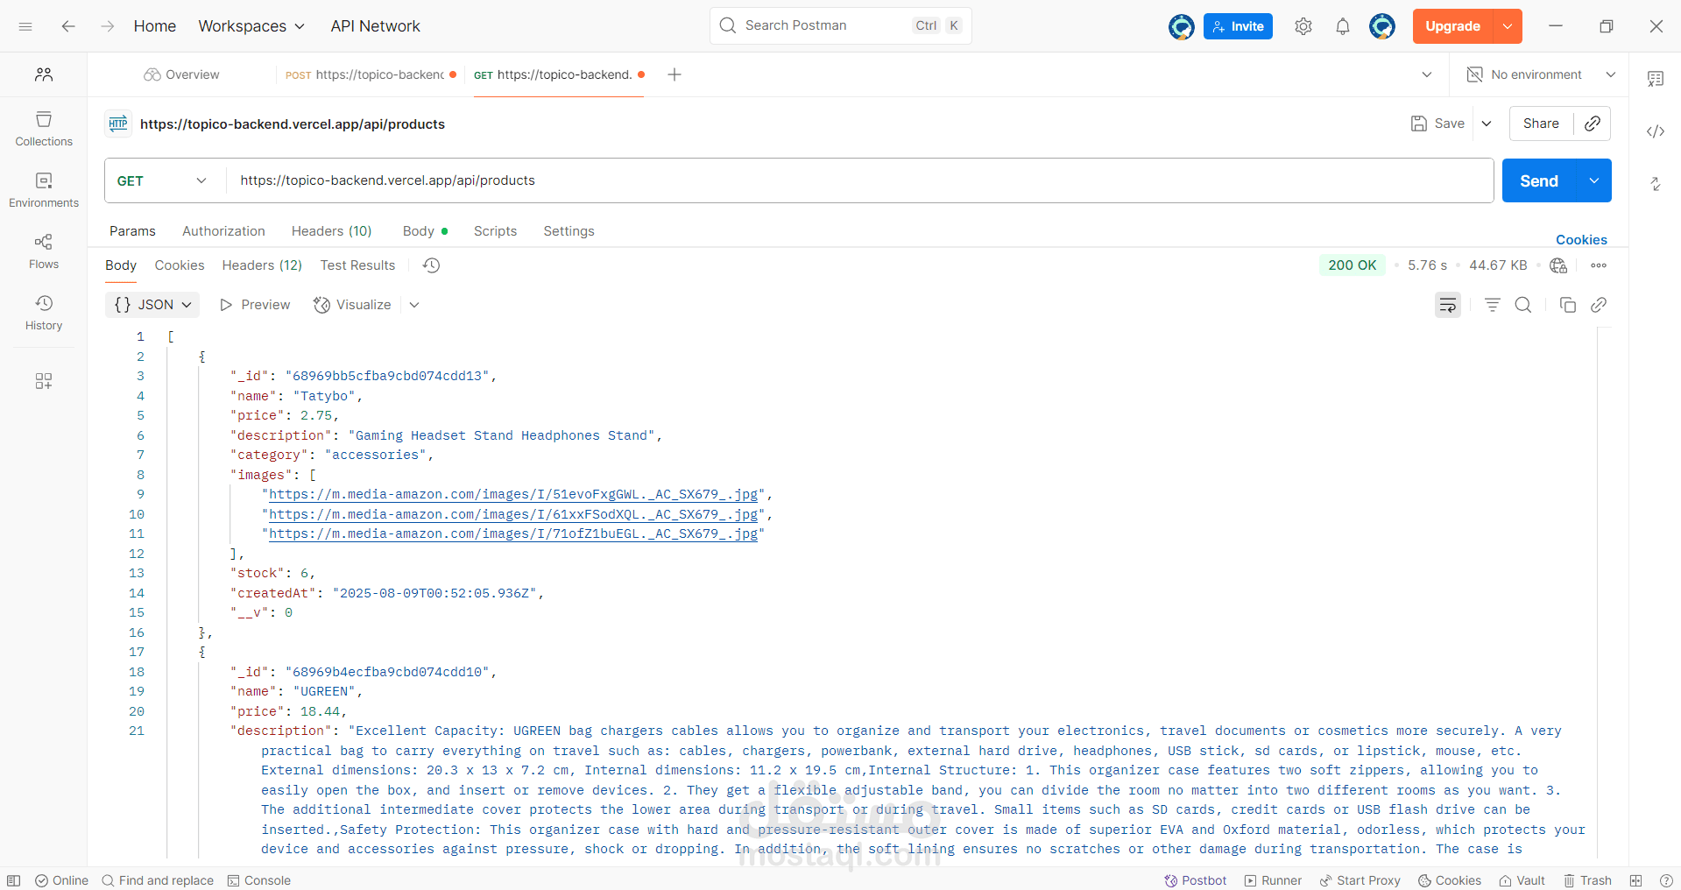Open Flows in the sidebar
The height and width of the screenshot is (890, 1681).
coord(44,251)
